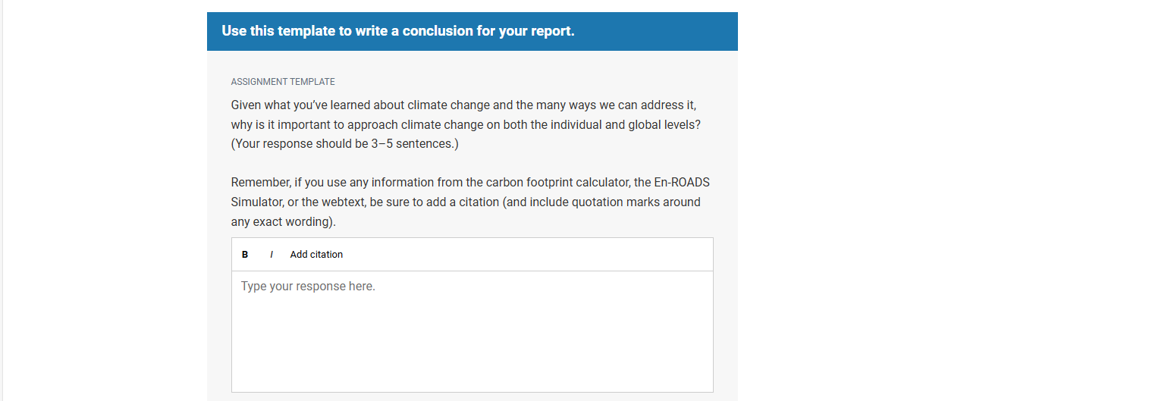
Task: Click inside the response text area
Action: [x=472, y=331]
